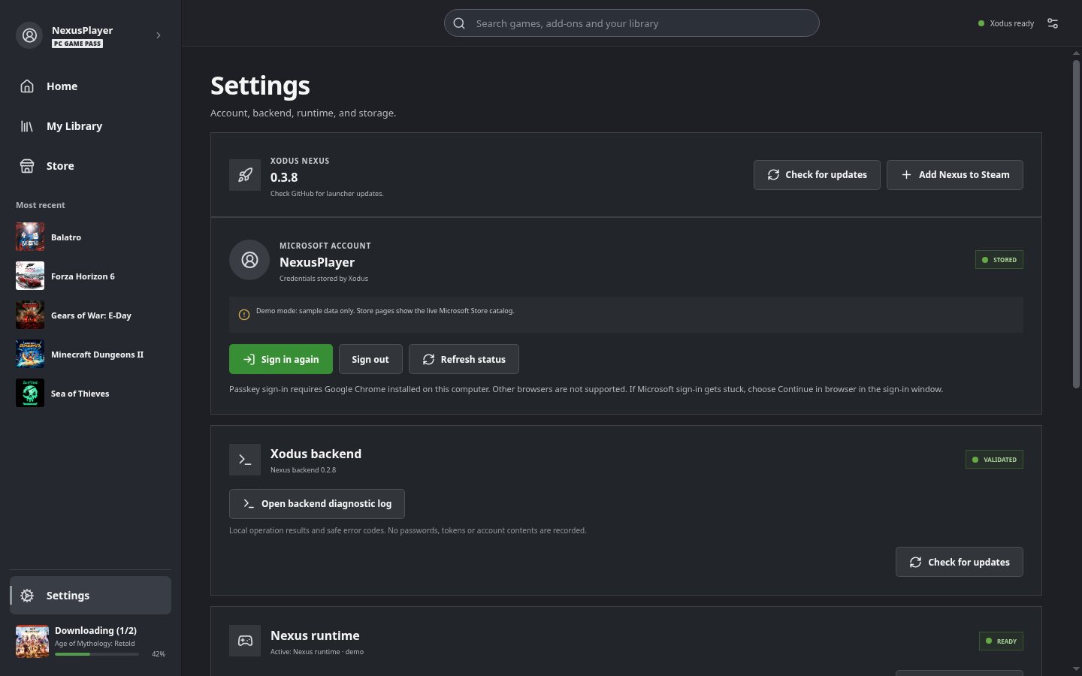Open My Library in the sidebar
Screen dimensions: 1082x676
[x=90, y=126]
